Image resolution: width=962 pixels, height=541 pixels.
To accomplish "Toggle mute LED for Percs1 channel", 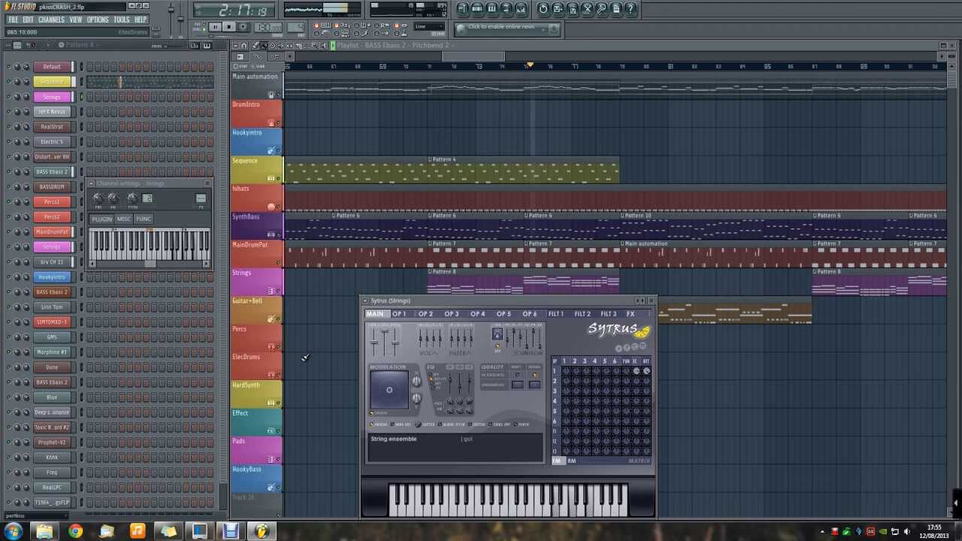I will 8,201.
